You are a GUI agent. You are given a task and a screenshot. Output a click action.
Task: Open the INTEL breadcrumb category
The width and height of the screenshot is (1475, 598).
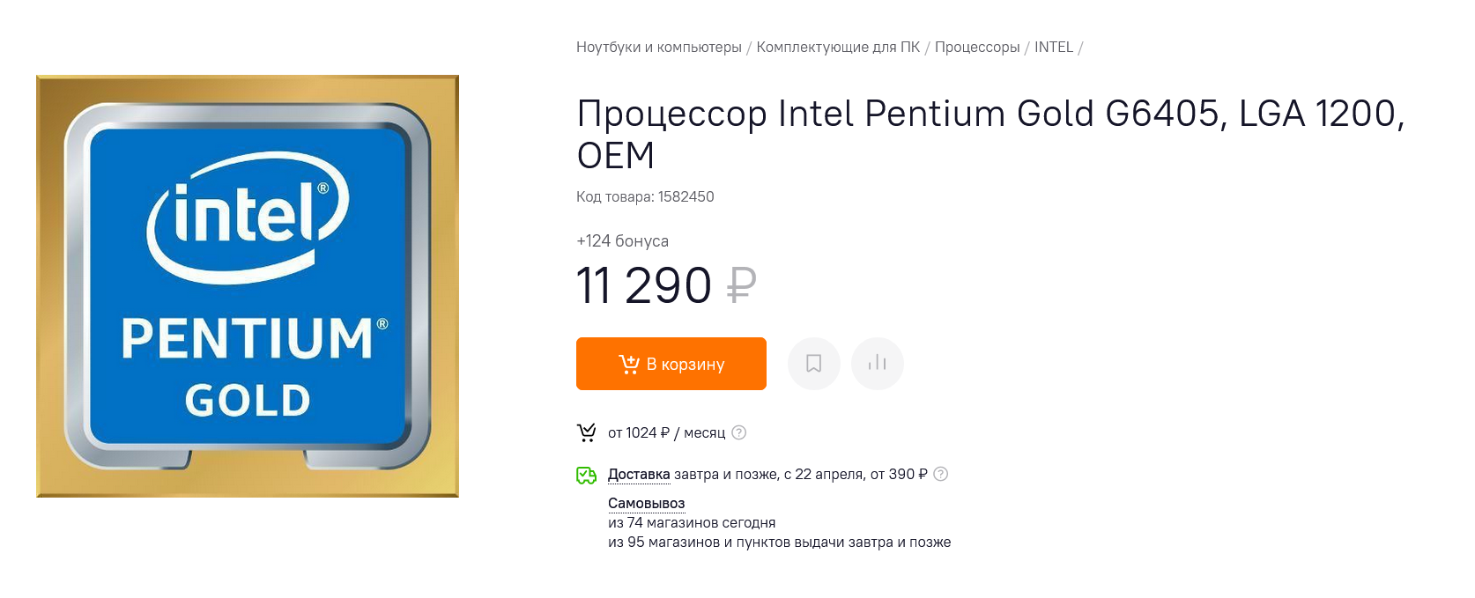point(1053,48)
